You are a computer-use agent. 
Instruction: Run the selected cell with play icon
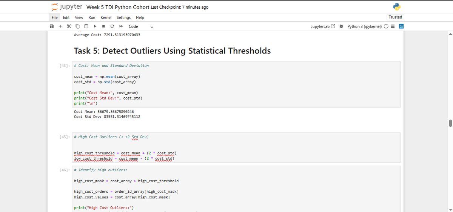click(95, 26)
